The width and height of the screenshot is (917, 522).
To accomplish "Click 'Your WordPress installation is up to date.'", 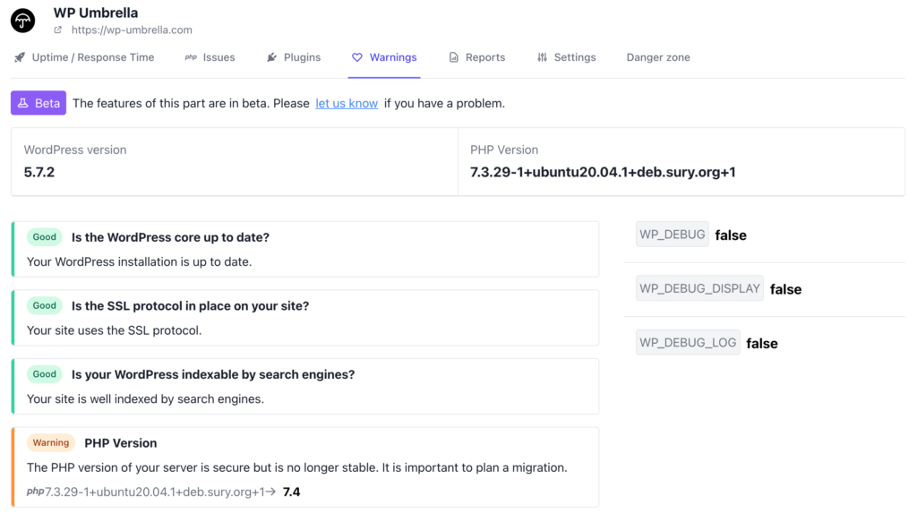I will tap(139, 261).
